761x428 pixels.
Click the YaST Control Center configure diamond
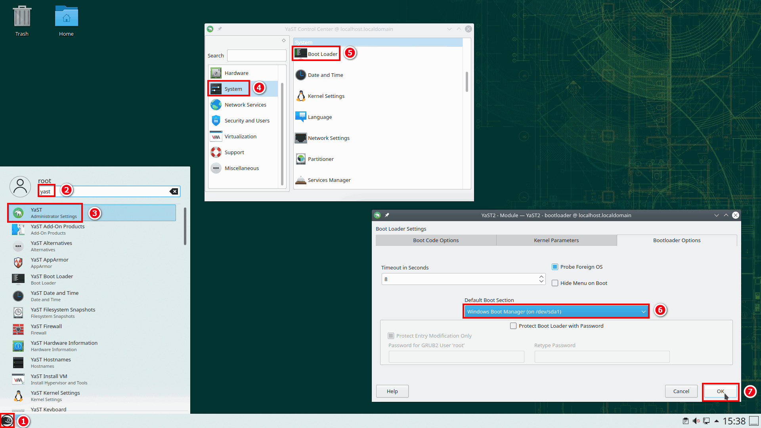pos(284,40)
